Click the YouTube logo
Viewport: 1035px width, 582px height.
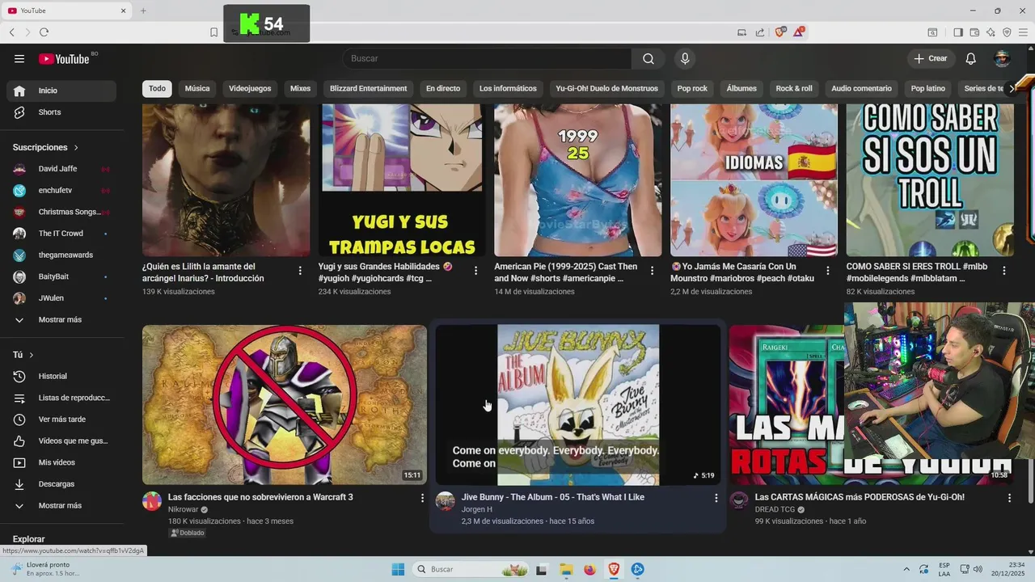click(x=64, y=59)
